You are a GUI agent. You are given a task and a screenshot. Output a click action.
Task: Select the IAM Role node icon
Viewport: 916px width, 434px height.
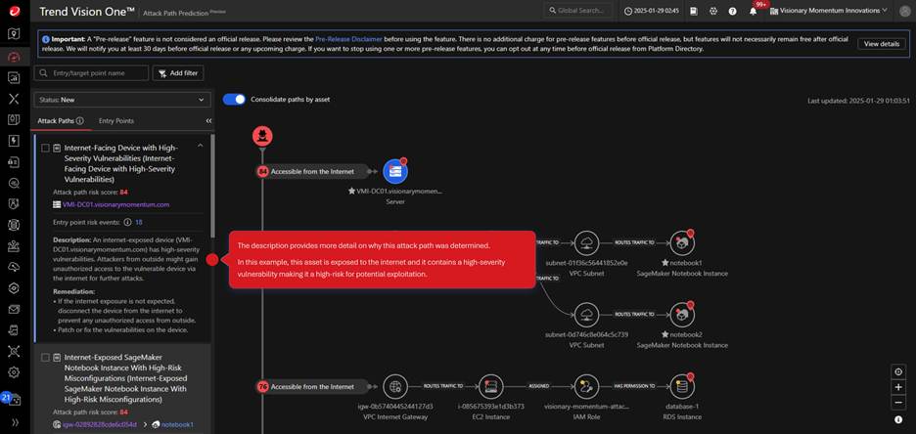pos(586,387)
